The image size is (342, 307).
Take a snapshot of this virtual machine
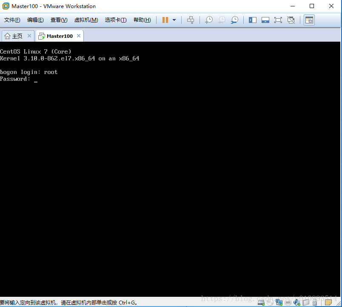(x=209, y=20)
